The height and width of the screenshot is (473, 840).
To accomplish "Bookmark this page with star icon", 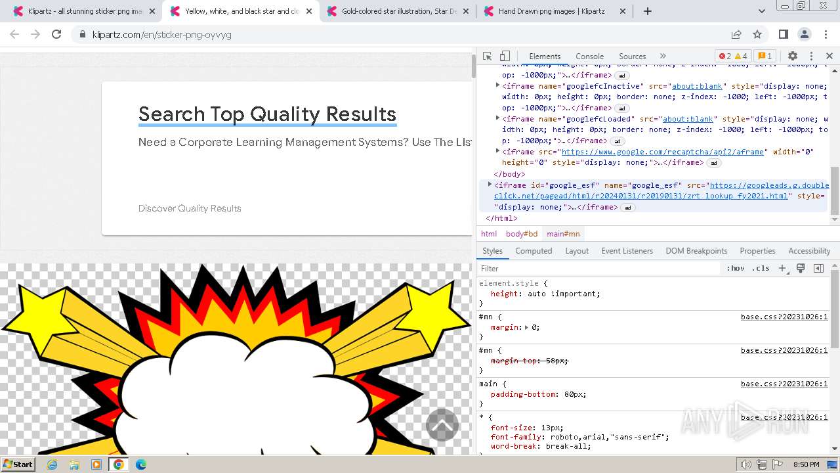I will pos(757,34).
